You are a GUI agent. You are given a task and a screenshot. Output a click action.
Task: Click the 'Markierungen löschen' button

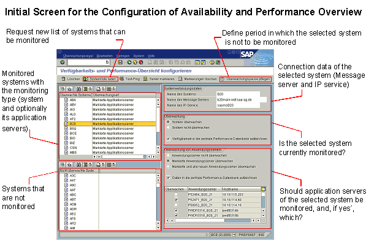[x=197, y=79]
